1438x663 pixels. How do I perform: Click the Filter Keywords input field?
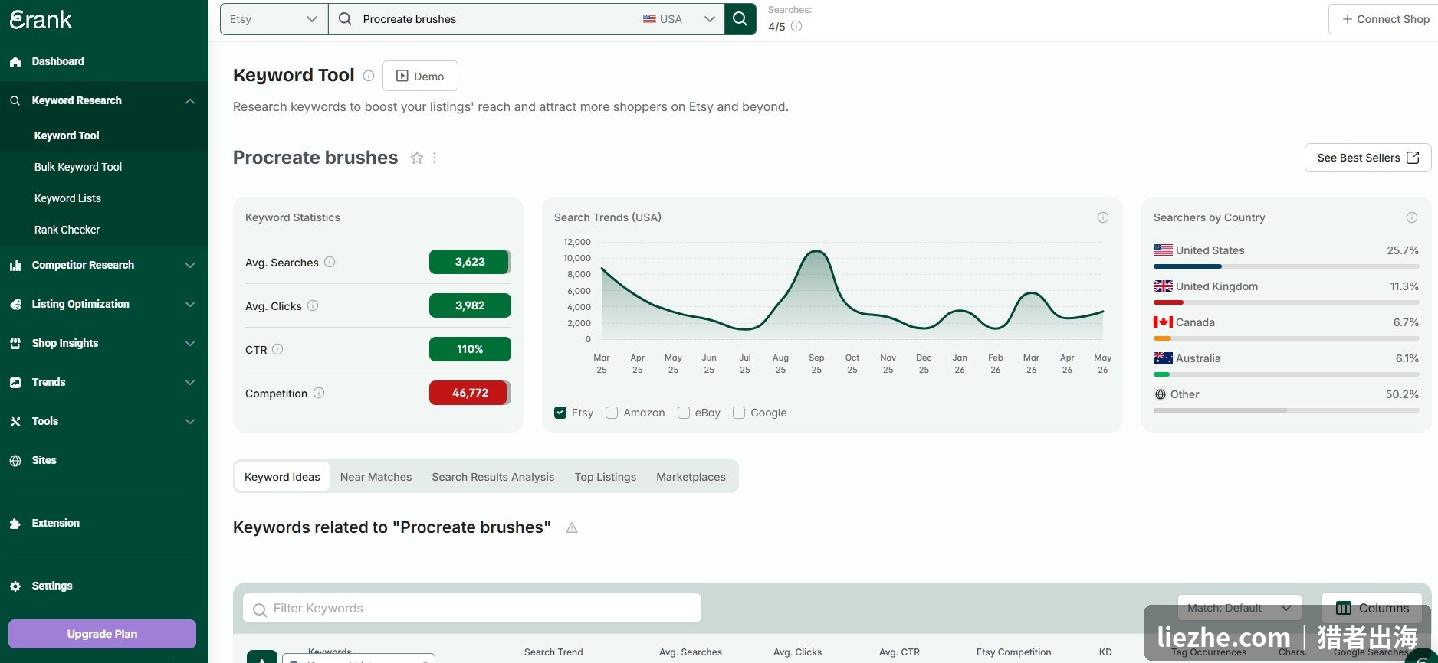click(x=472, y=608)
